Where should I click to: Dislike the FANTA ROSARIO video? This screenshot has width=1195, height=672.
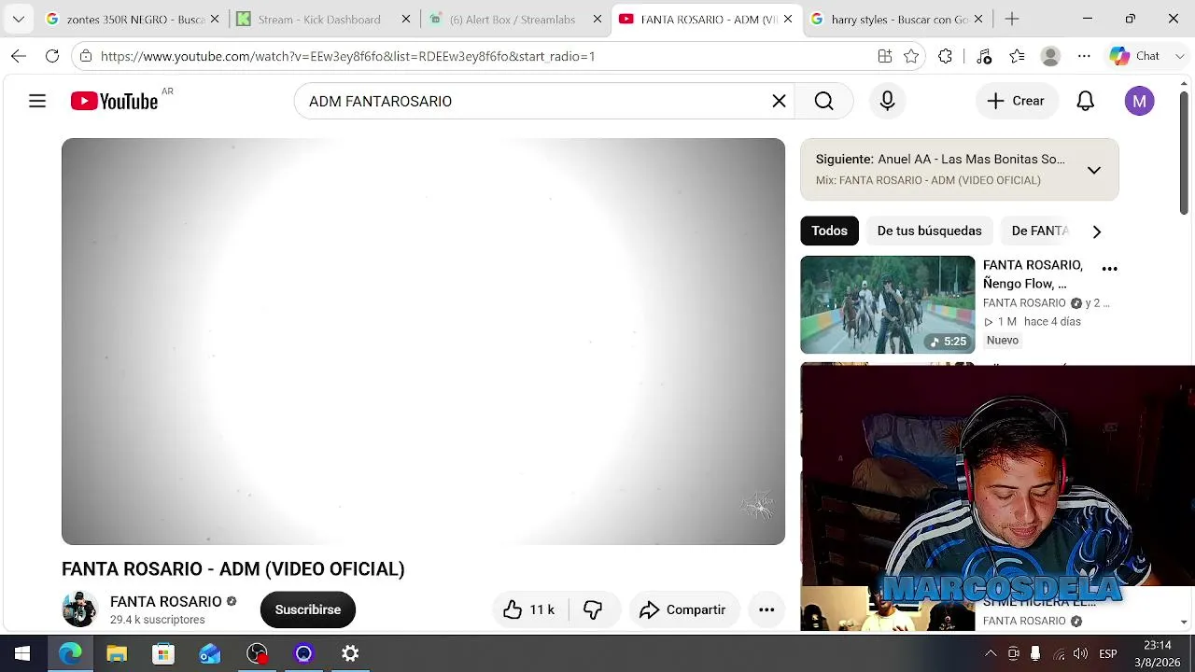593,609
